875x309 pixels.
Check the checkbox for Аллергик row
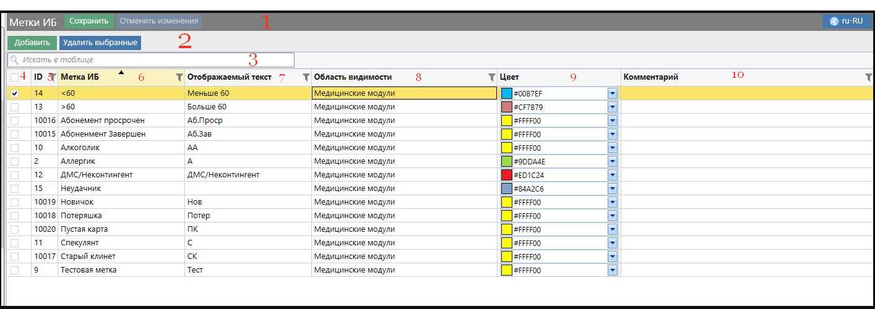click(15, 161)
